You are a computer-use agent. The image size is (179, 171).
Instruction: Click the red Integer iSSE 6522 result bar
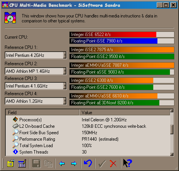pos(122,35)
